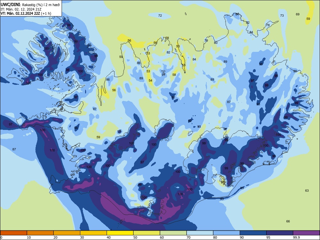Click the 50–60 pale yellow legend swatch

pos(147,233)
